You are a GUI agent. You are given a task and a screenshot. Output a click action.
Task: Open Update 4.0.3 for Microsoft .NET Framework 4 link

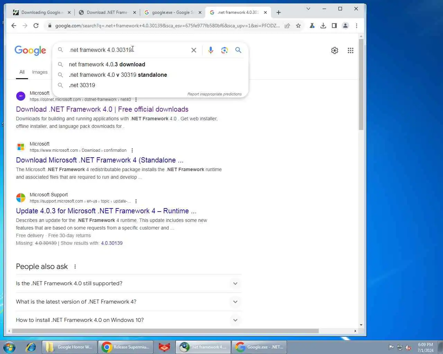point(106,211)
